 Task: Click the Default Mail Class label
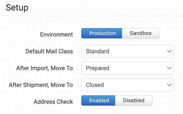tap(49, 51)
